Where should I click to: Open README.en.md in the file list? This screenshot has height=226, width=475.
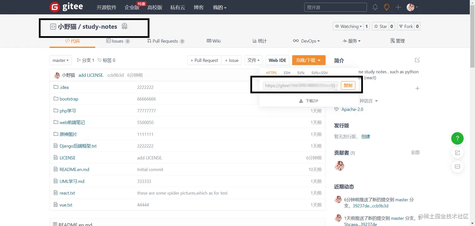click(74, 169)
